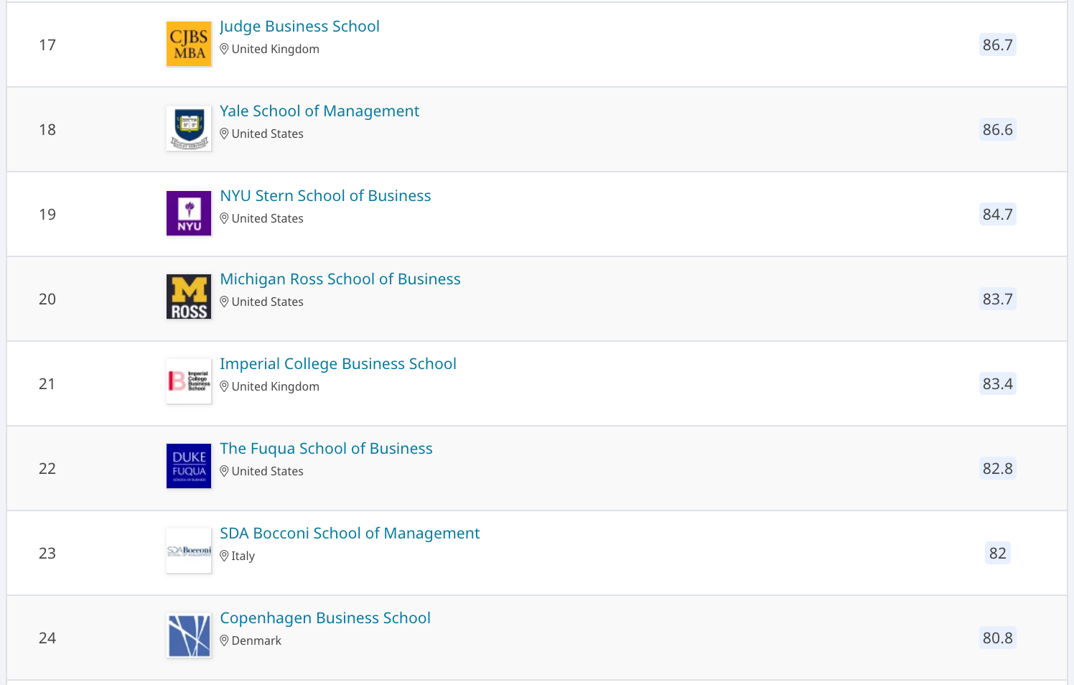
Task: Open The Fuqua School of Business link
Action: (x=326, y=449)
